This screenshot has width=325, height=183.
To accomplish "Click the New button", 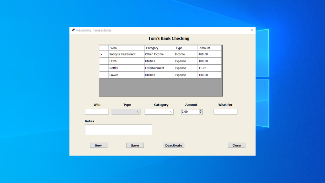I will coord(99,145).
